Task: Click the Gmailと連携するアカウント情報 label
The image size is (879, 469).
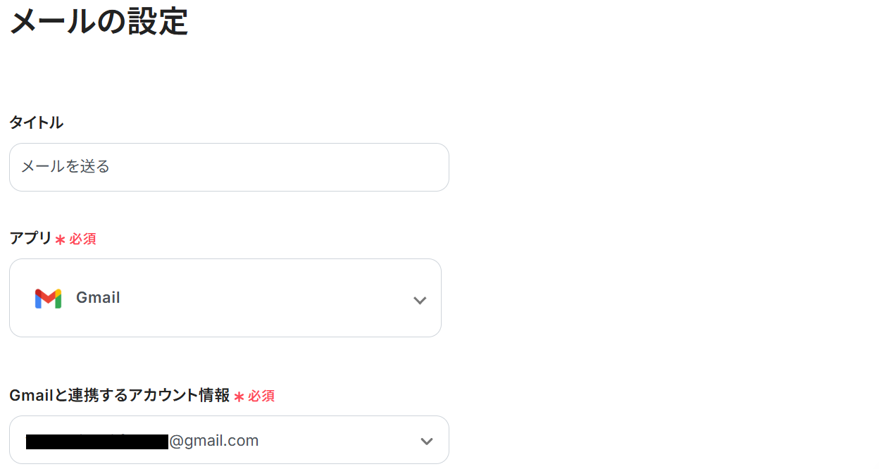Action: click(x=120, y=396)
